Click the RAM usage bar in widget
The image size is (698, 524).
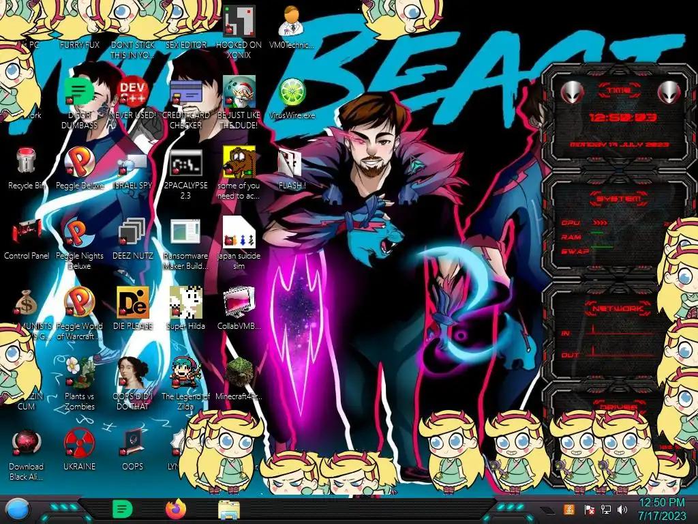click(x=597, y=233)
